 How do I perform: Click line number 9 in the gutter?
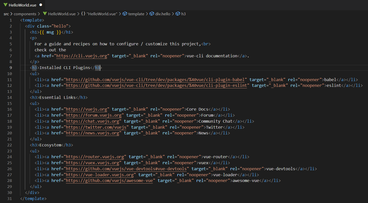[x=11, y=68]
